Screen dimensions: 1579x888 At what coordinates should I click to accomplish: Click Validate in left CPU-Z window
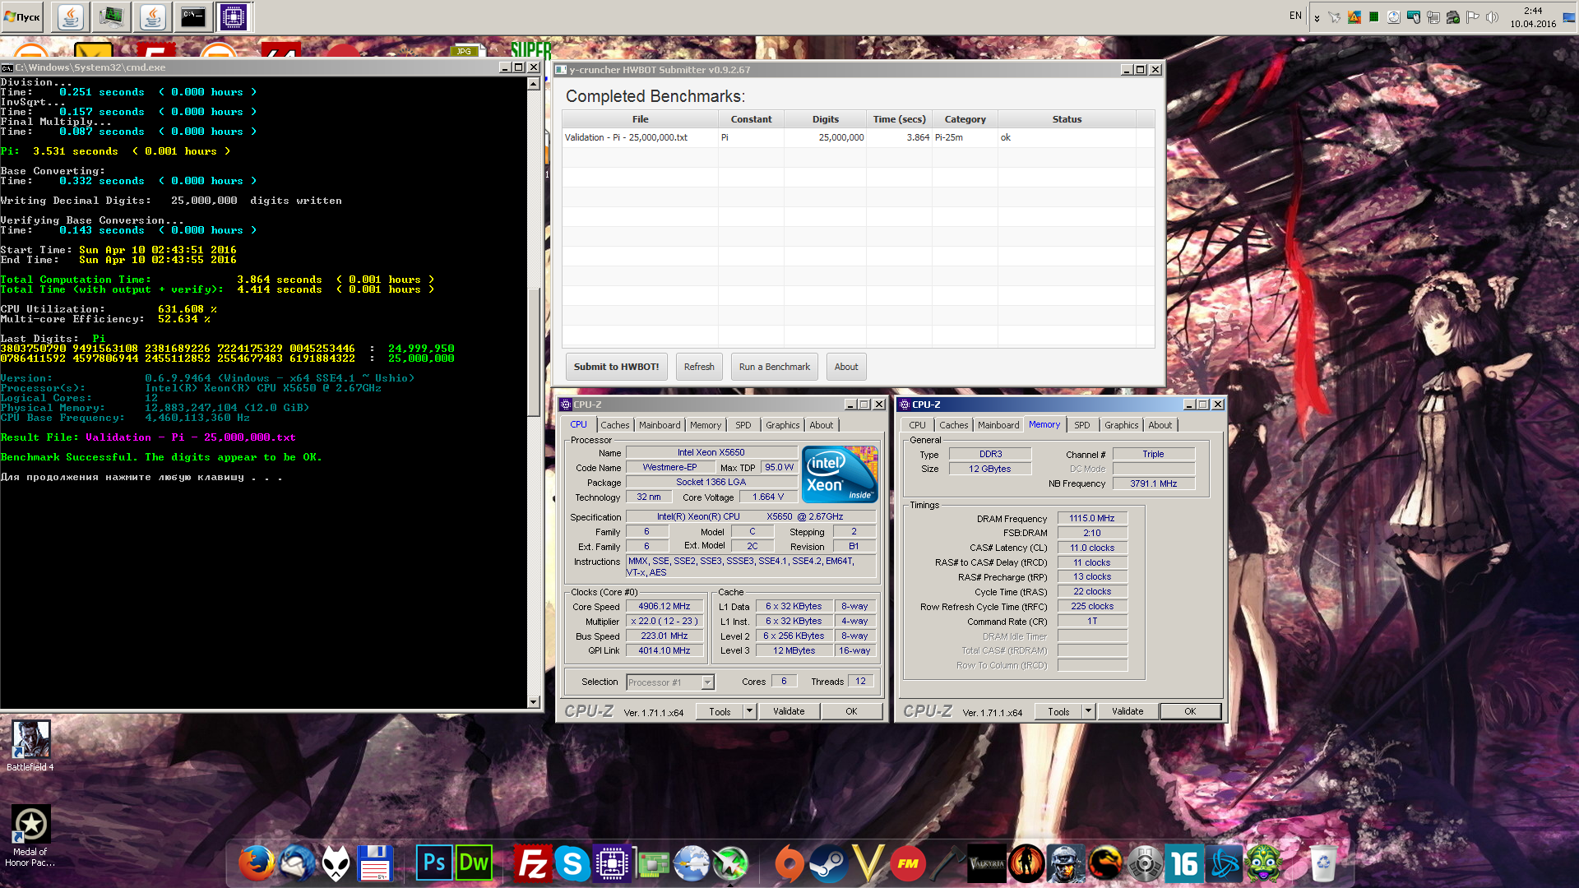(789, 711)
